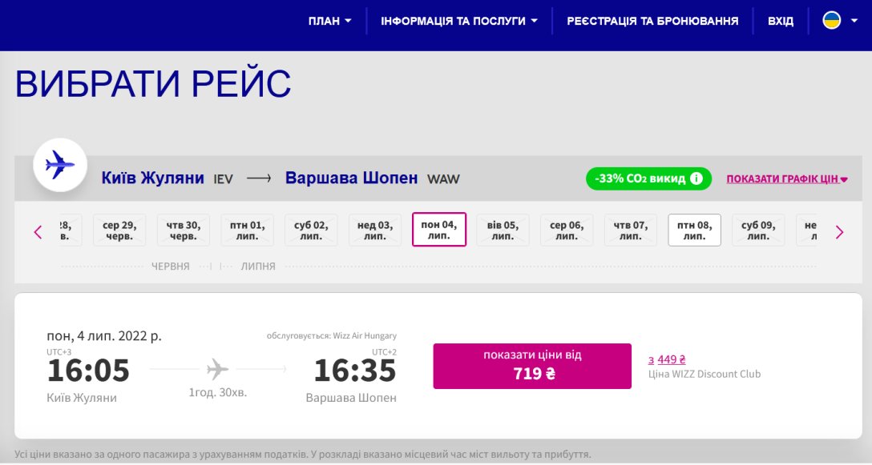Open the Ukrainian flag language selector

pos(834,21)
